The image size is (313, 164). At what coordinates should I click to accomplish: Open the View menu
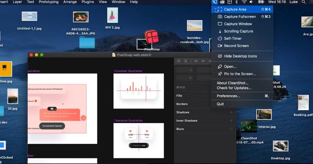point(103,2)
